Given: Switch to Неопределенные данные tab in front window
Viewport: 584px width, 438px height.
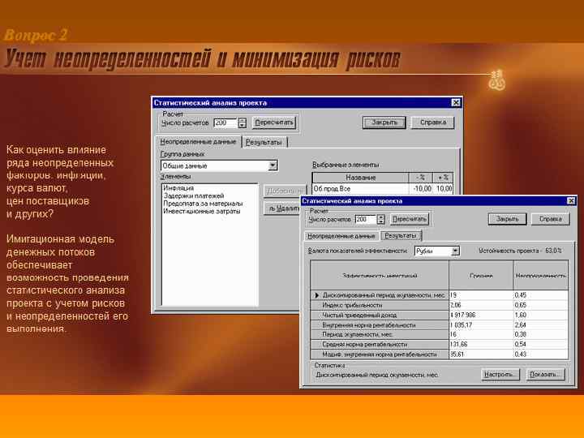Looking at the screenshot, I should 341,236.
